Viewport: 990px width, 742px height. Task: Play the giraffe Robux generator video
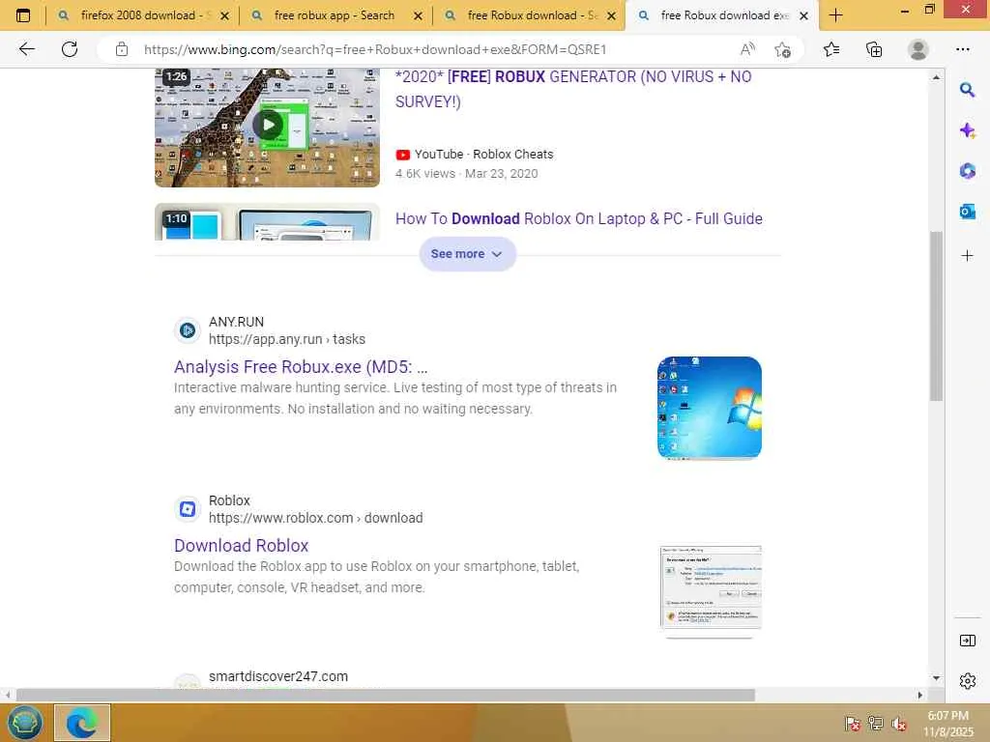point(268,126)
